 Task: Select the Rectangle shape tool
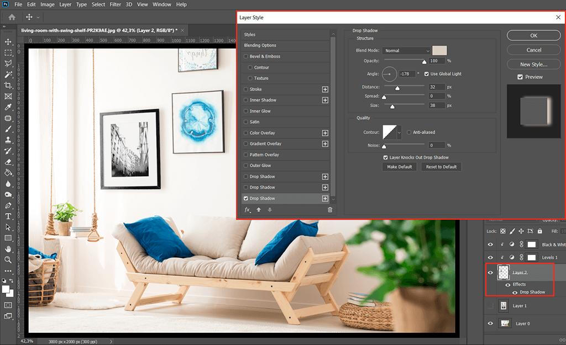tap(8, 238)
